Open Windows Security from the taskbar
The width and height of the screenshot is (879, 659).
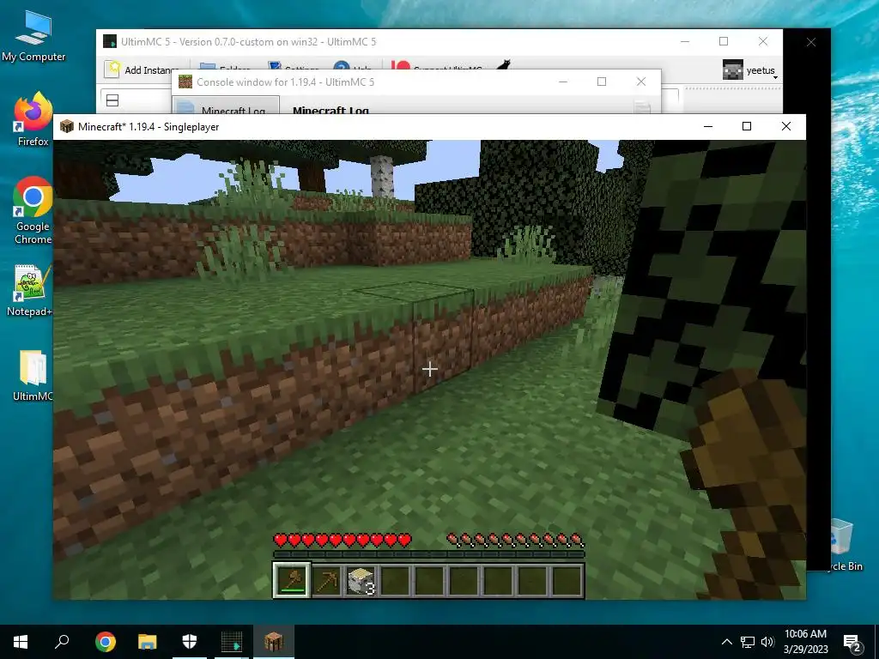click(x=190, y=642)
